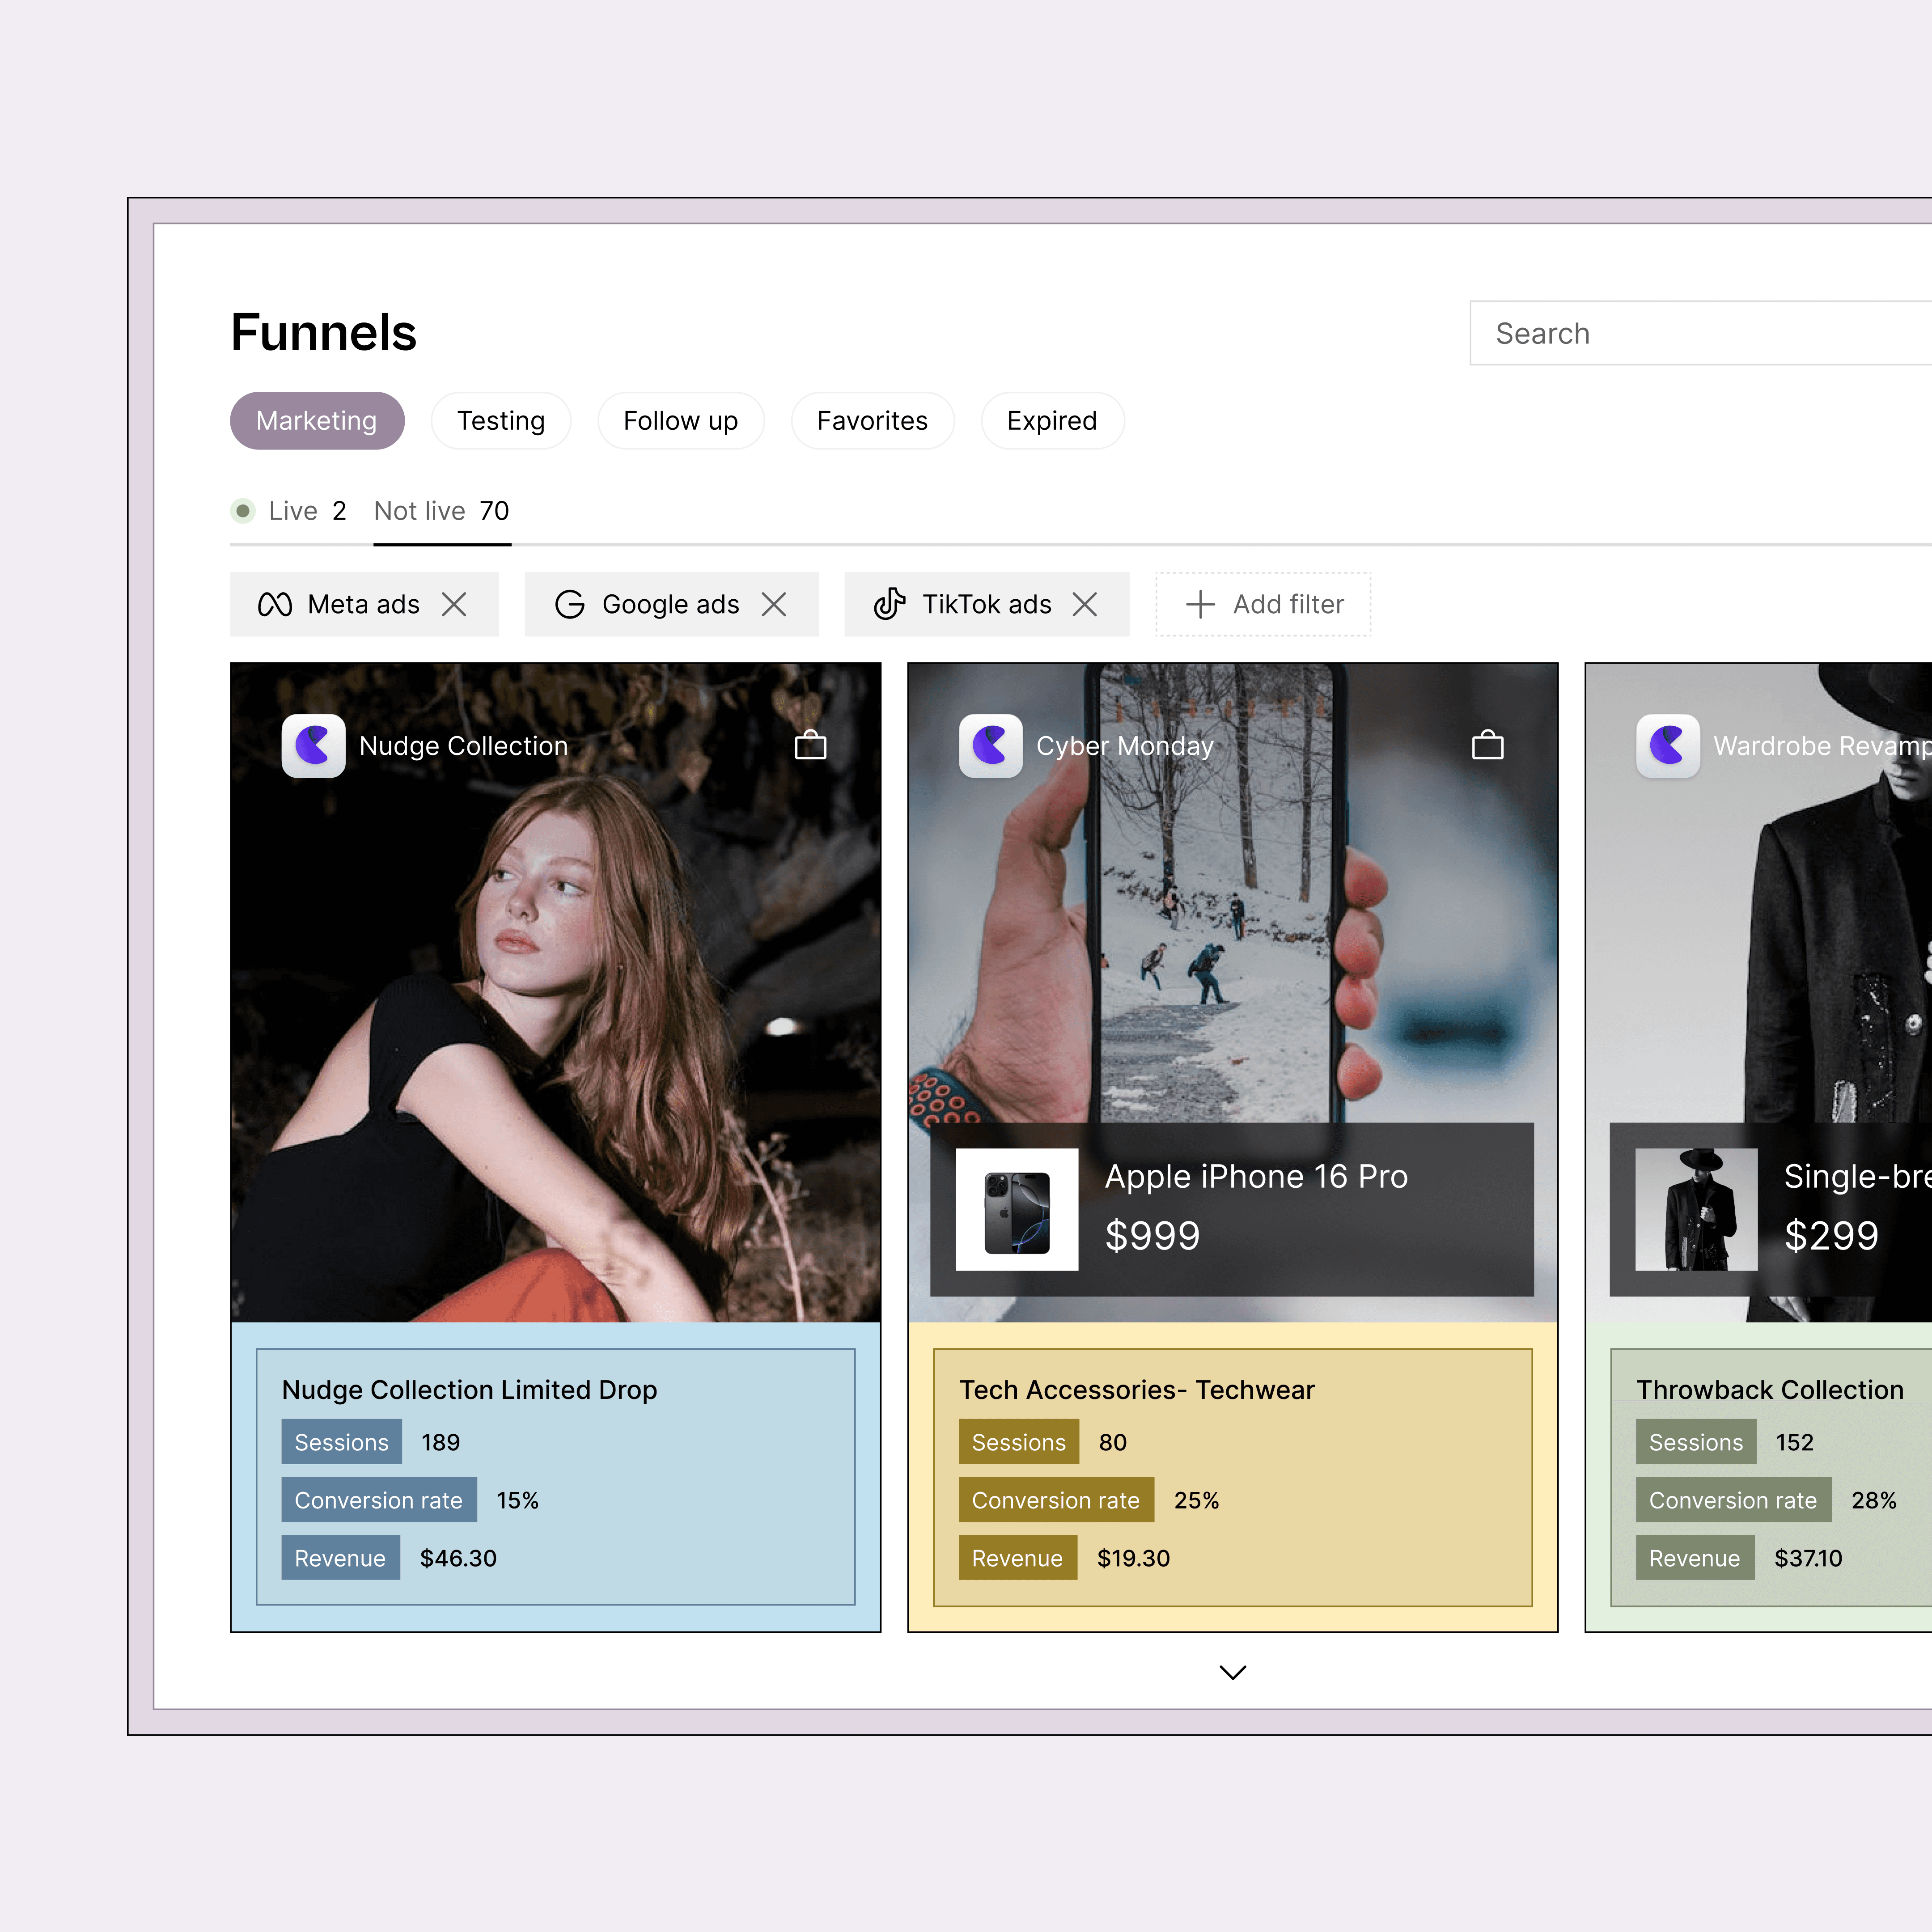Click the shopping bag icon on Cyber Monday card

pyautogui.click(x=1487, y=745)
